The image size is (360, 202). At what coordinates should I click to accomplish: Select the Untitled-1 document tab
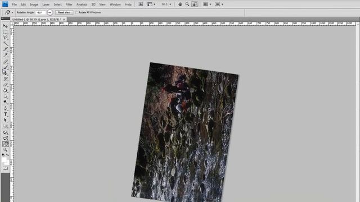[37, 20]
